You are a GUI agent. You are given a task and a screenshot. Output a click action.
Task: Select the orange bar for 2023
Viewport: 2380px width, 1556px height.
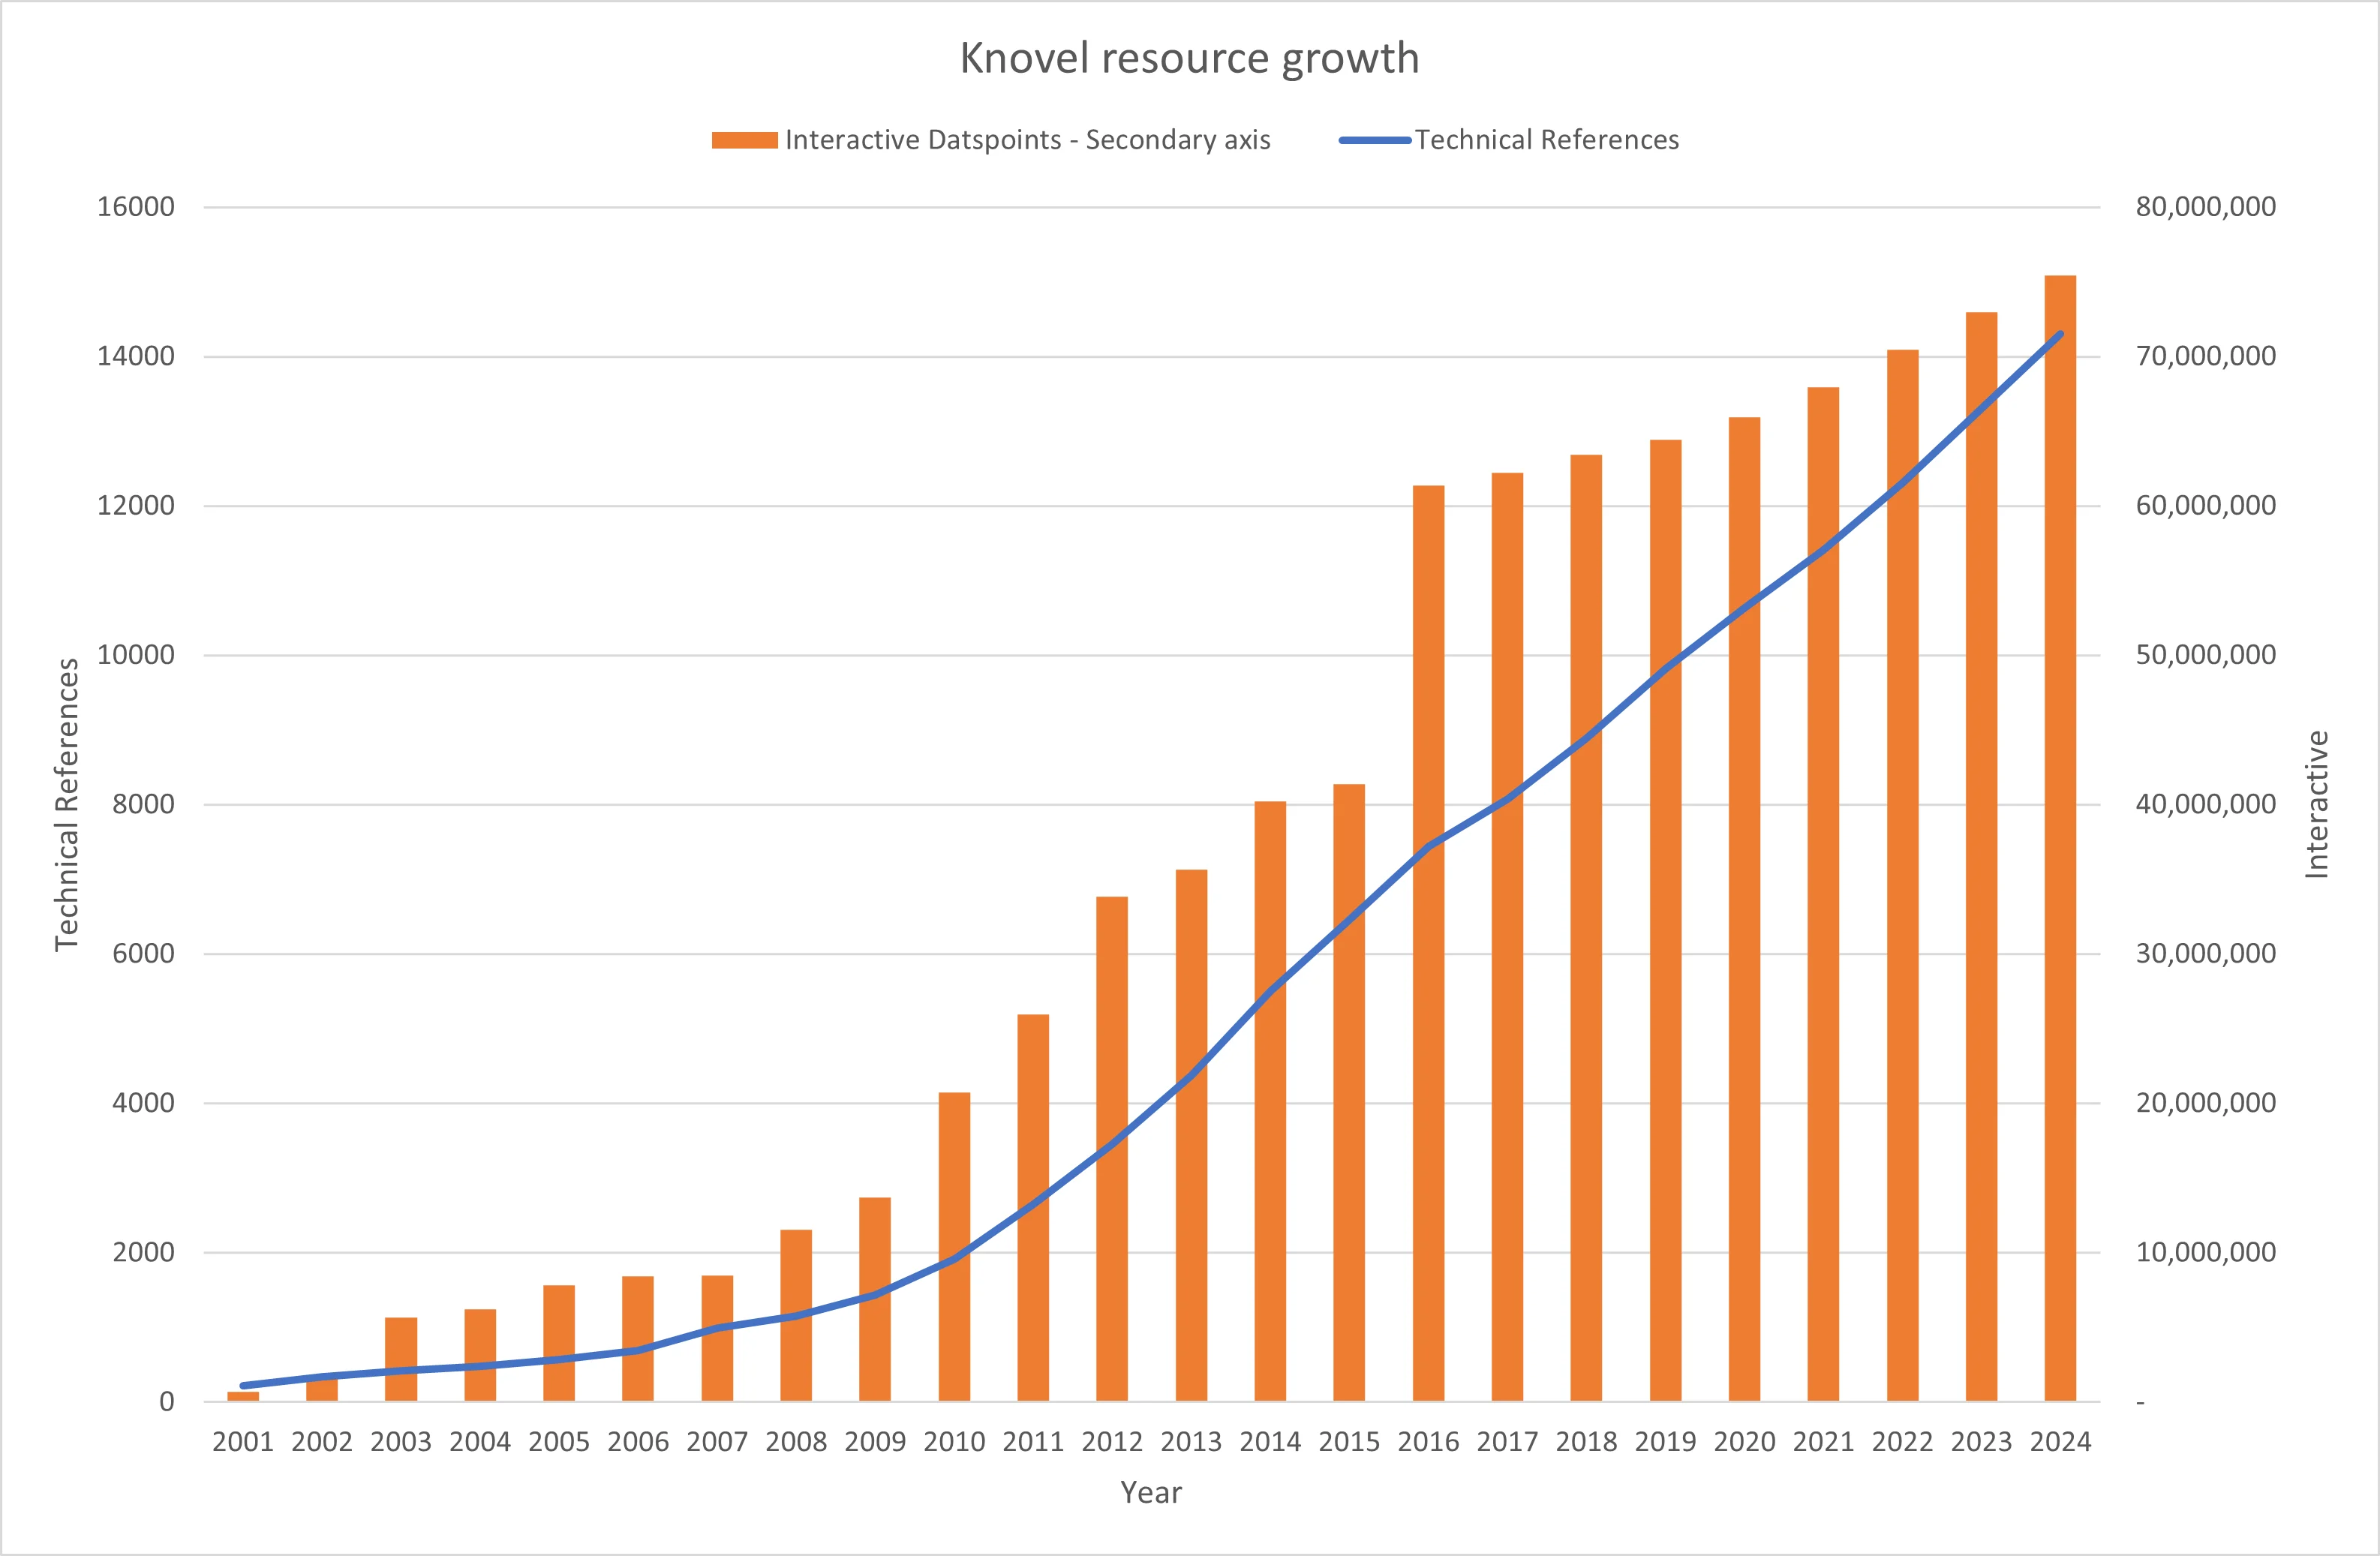[1982, 857]
